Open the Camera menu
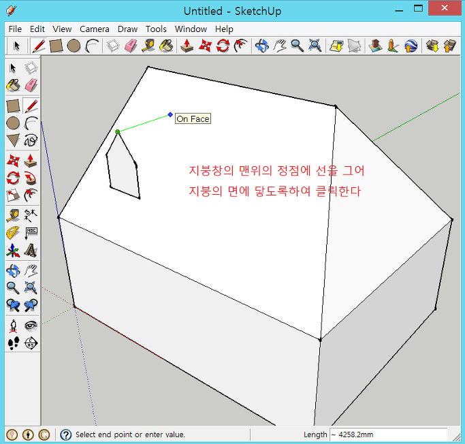 [x=95, y=29]
